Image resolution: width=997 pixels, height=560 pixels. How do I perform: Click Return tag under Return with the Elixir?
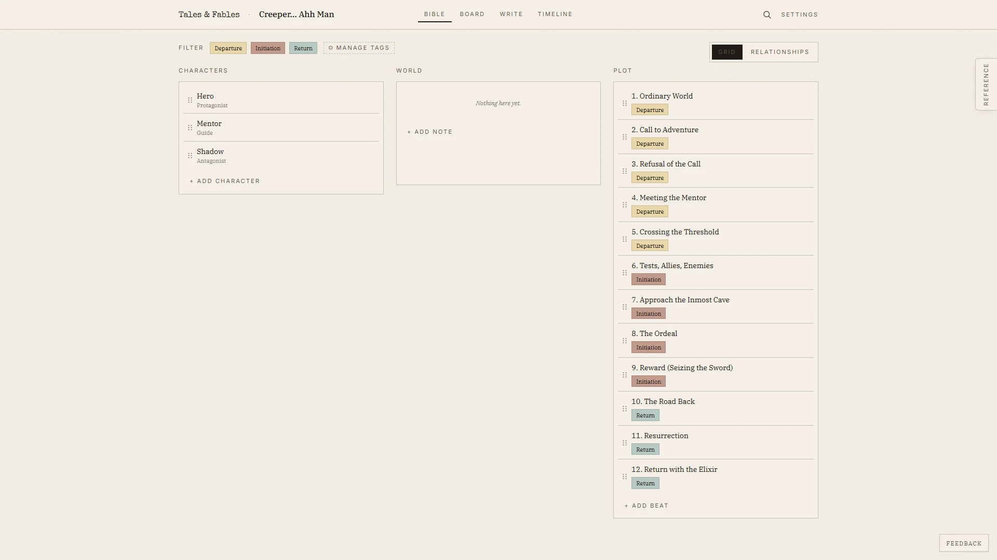[645, 483]
